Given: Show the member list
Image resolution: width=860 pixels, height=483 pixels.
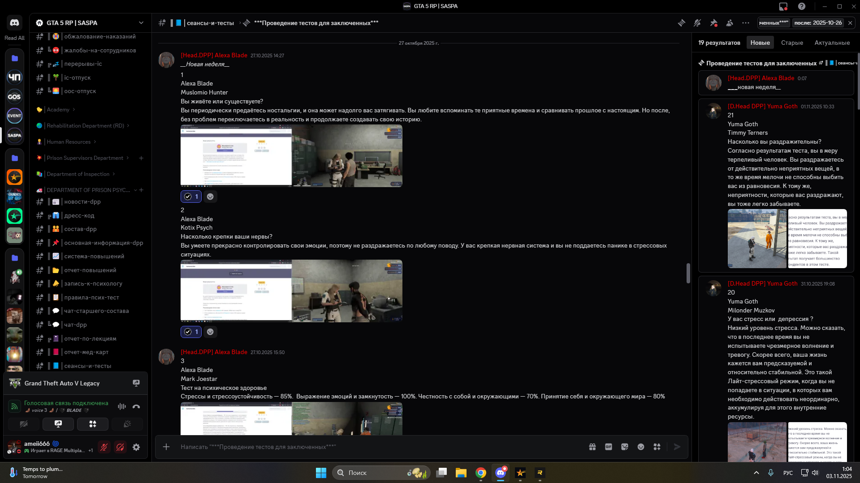Looking at the screenshot, I should click(730, 23).
